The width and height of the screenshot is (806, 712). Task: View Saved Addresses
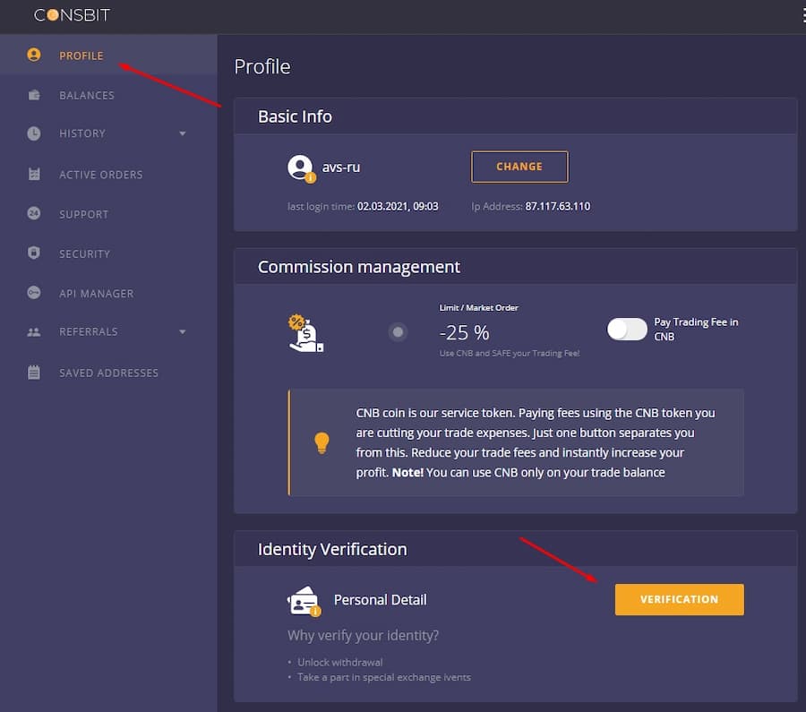108,373
